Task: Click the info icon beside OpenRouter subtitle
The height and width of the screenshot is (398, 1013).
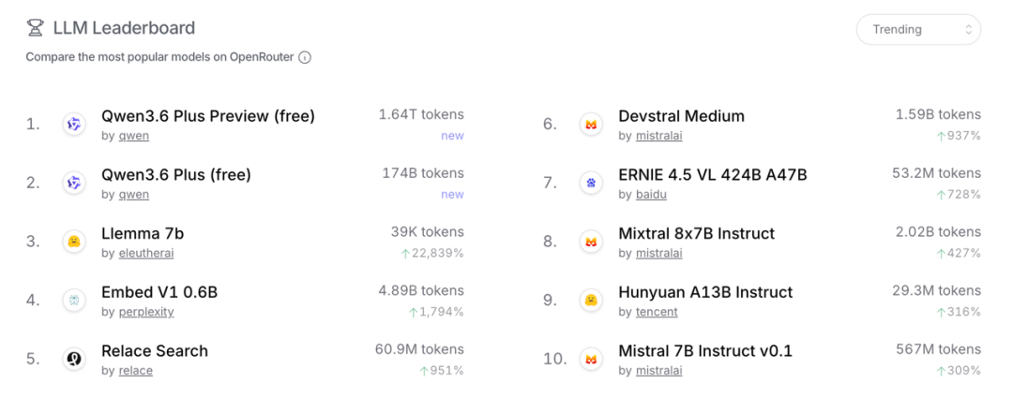Action: pyautogui.click(x=305, y=57)
